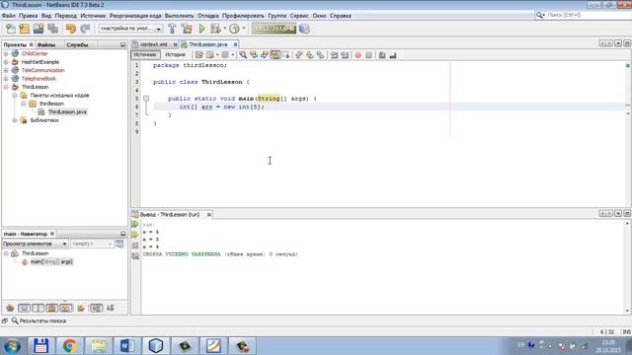Viewport: 632px width, 355px height.
Task: Toggle Show Fields filter in Navigator
Action: [x=24, y=308]
